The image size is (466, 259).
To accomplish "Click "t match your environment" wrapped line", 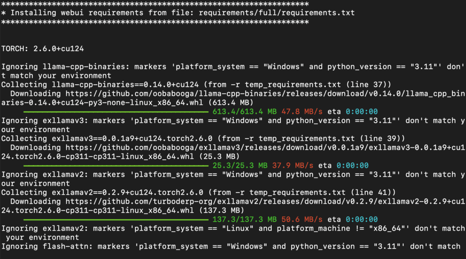I will click(x=56, y=76).
